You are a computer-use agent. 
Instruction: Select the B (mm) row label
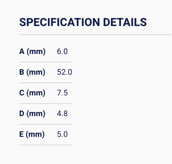click(x=32, y=72)
